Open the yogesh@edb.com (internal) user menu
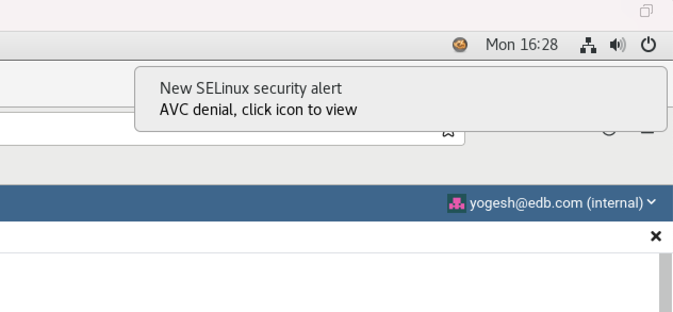 [x=556, y=203]
